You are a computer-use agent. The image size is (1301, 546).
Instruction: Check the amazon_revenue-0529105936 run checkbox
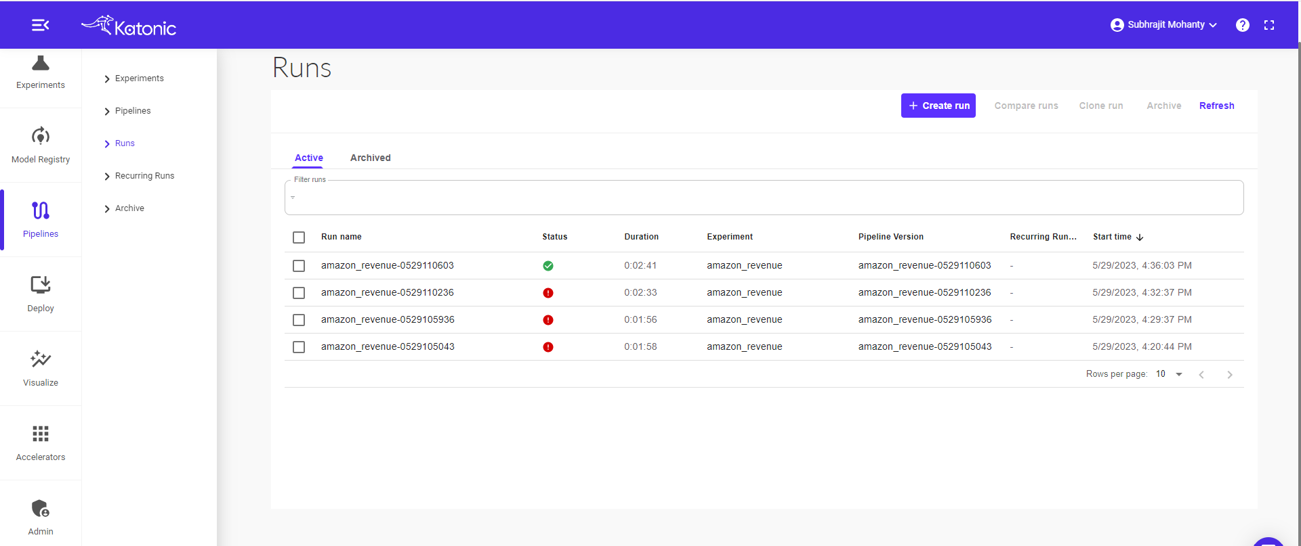299,320
